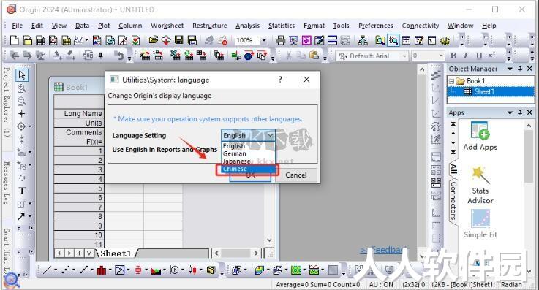Click the Save Project disk icon
Viewport: 539px width, 290px height.
tap(178, 40)
